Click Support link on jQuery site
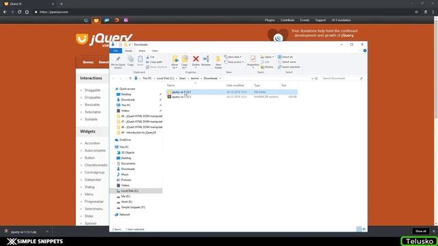 (320, 20)
